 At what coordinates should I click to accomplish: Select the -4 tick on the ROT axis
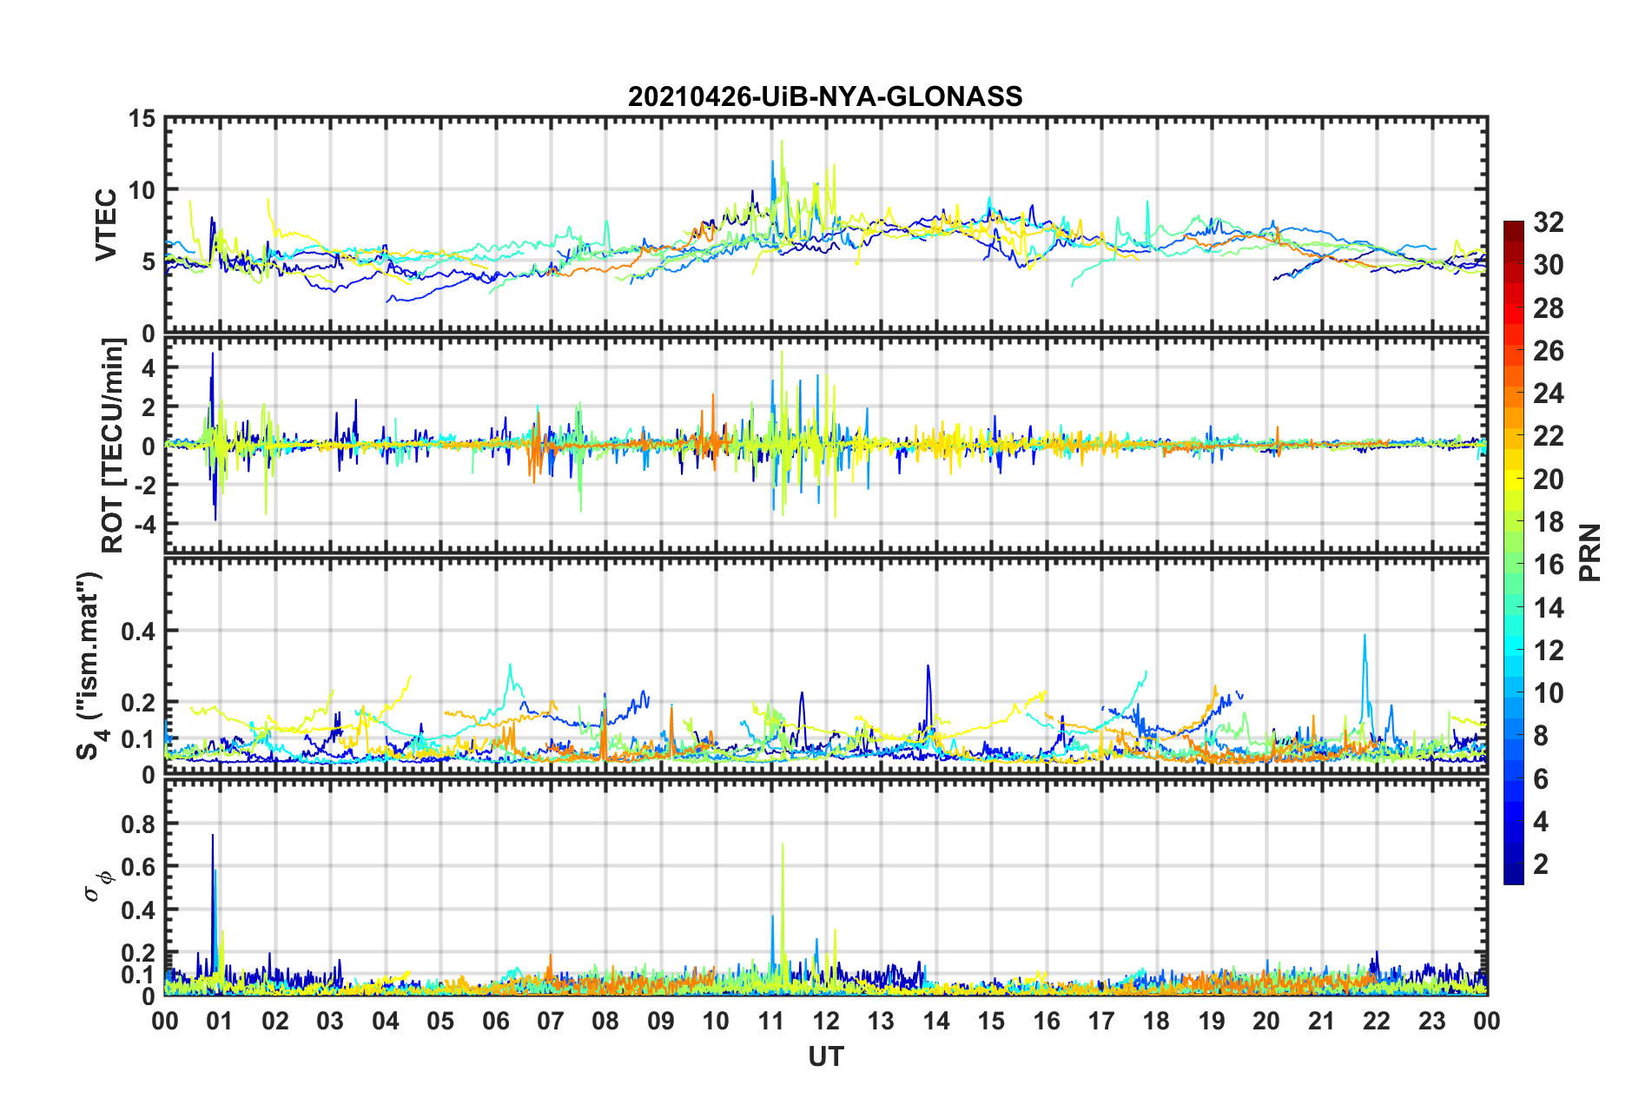[x=146, y=525]
